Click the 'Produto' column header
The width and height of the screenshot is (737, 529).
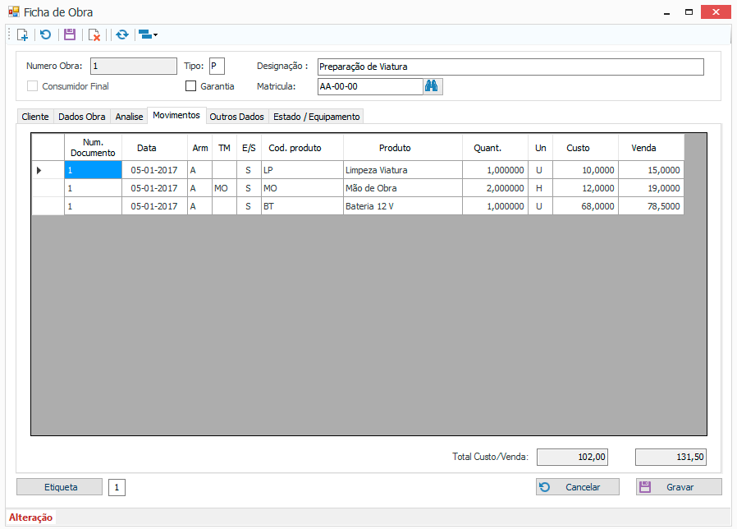pyautogui.click(x=403, y=148)
